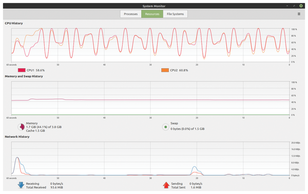Click the CPU1 58.6% label

[35, 70]
